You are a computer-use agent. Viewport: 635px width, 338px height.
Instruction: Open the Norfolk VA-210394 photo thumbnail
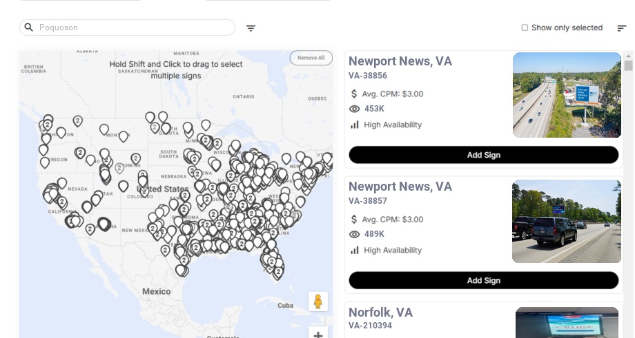567,322
